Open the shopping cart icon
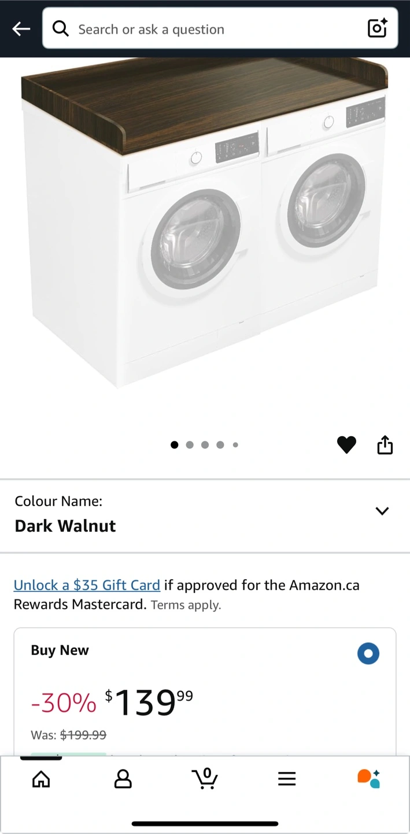This screenshot has height=834, width=410. pyautogui.click(x=205, y=778)
